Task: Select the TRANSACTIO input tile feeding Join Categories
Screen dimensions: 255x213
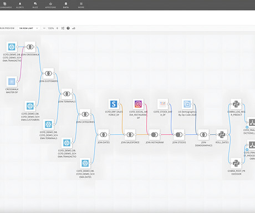Action: (x=67, y=143)
